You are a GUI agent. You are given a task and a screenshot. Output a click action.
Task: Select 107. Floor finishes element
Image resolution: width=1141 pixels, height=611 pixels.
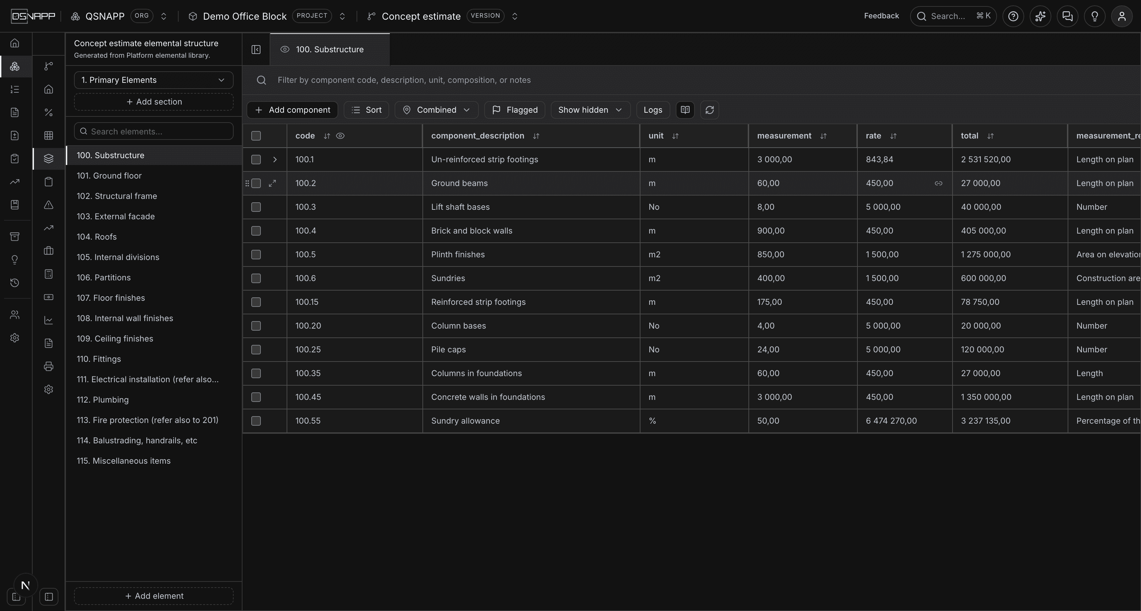pyautogui.click(x=154, y=298)
